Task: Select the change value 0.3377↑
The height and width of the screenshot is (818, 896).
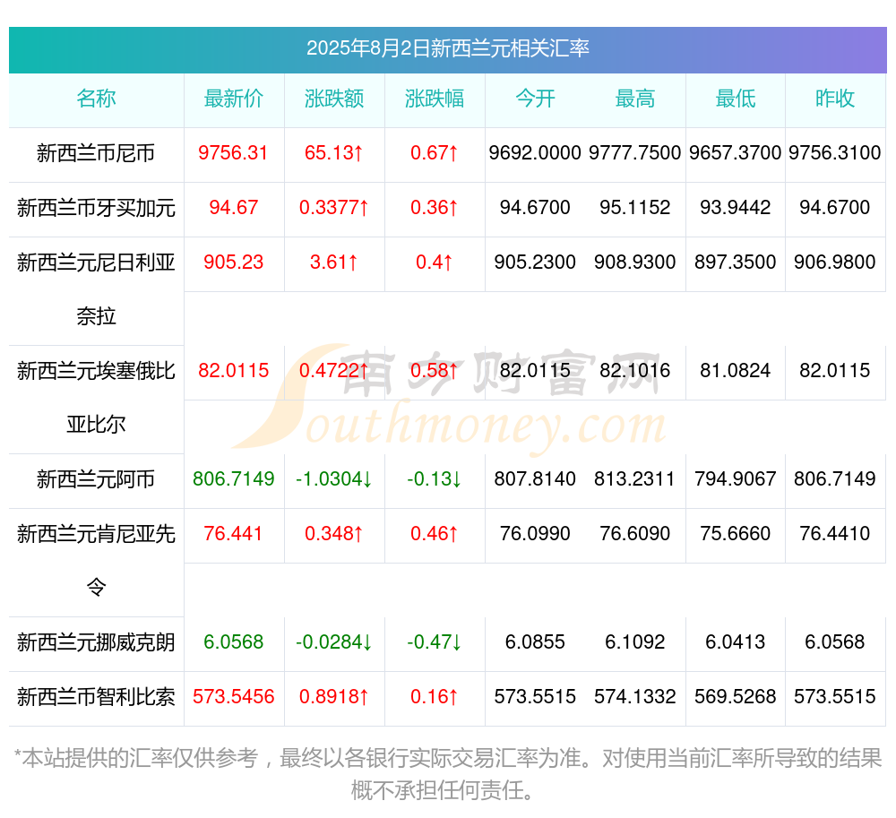Action: coord(333,207)
